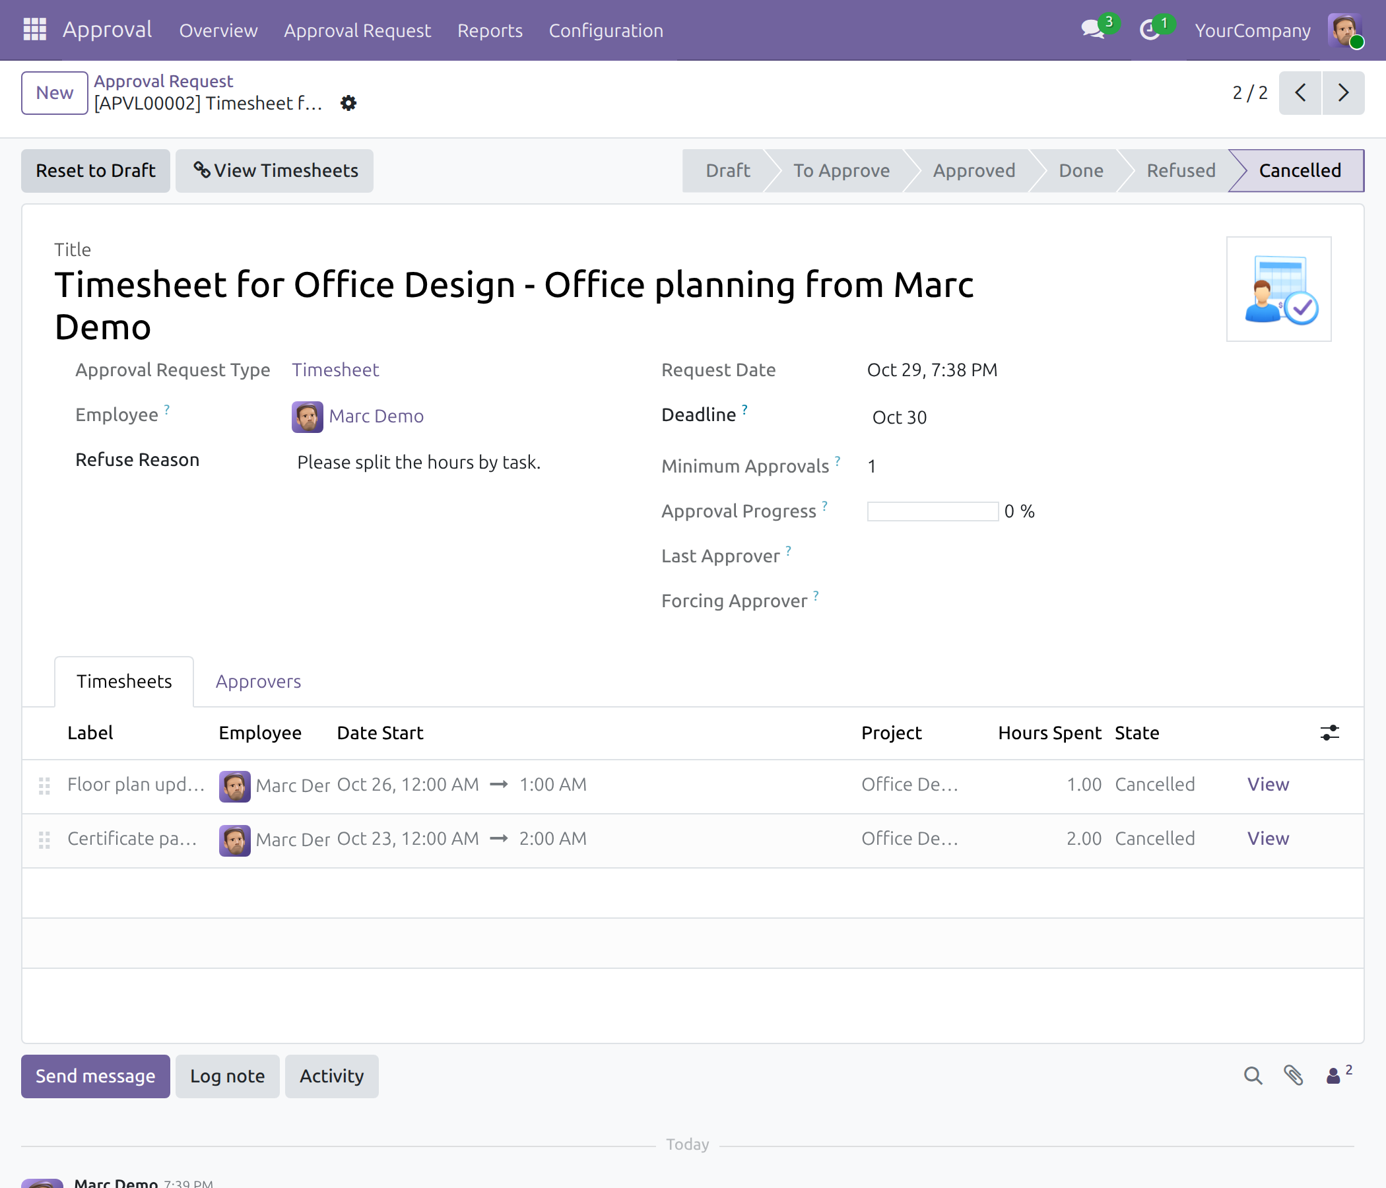
Task: Click the Cancelled status stage
Action: [x=1300, y=170]
